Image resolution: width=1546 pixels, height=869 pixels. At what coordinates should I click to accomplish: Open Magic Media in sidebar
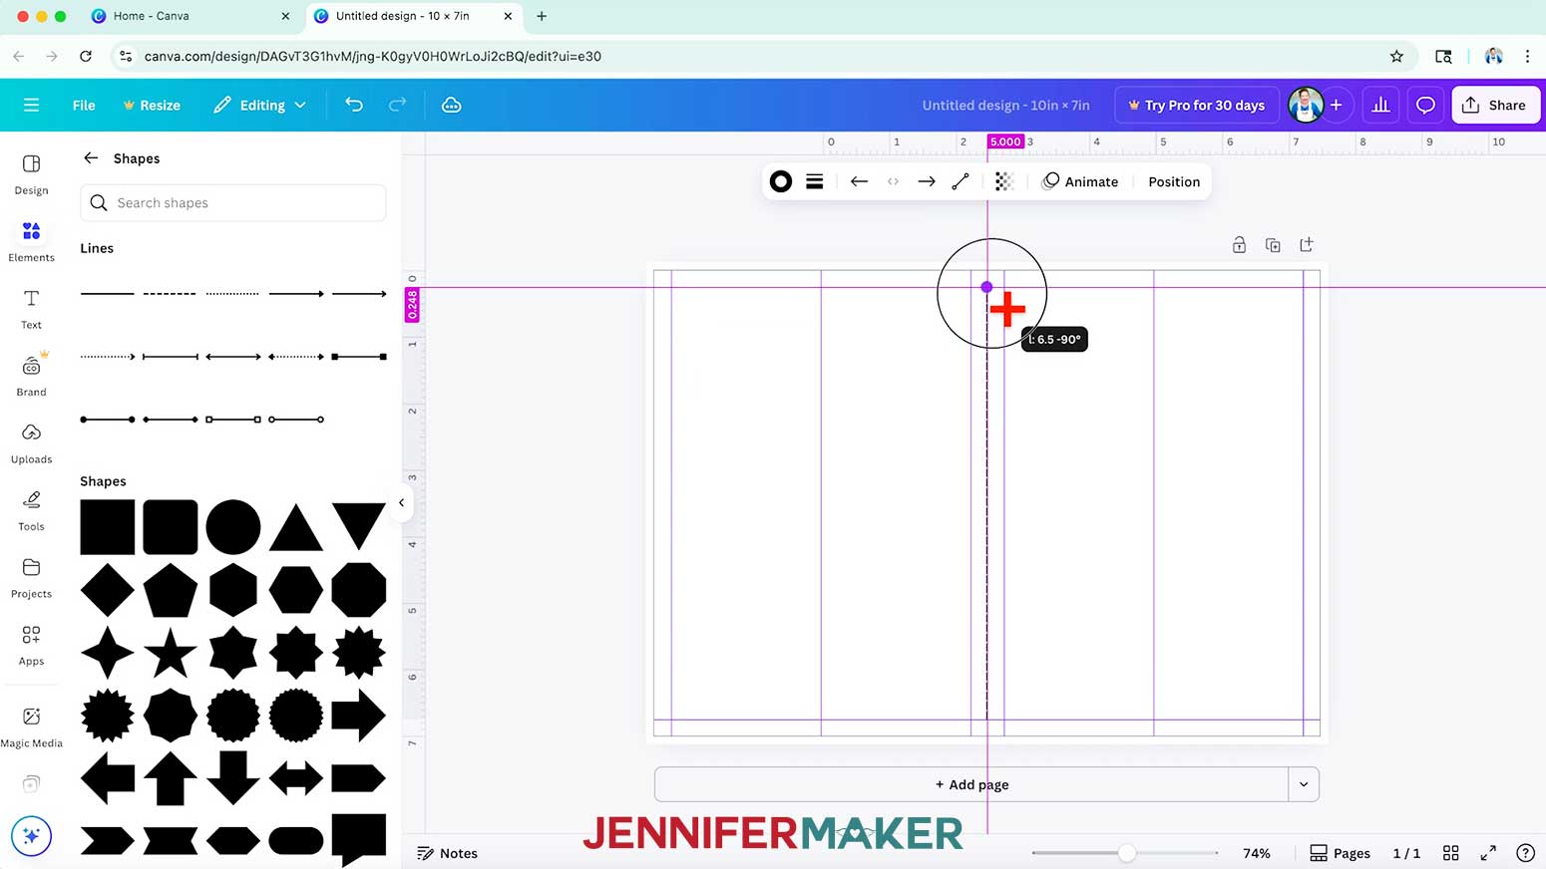(31, 726)
